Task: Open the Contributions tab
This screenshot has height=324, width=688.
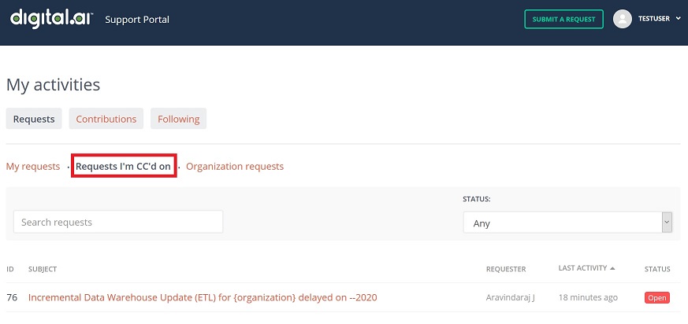Action: point(106,119)
